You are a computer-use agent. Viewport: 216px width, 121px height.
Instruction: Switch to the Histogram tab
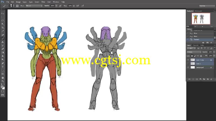tap(198, 11)
